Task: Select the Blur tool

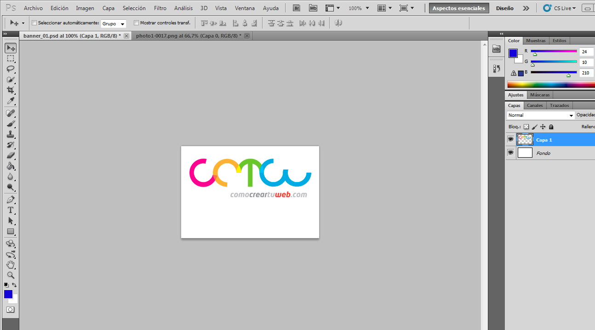Action: [11, 176]
